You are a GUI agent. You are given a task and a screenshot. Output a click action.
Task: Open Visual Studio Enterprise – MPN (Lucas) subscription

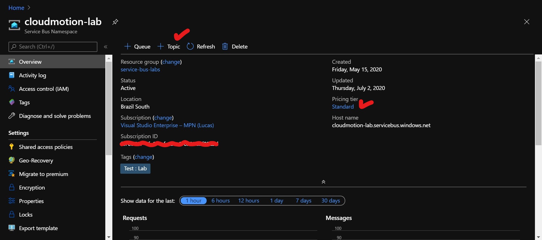(x=167, y=125)
